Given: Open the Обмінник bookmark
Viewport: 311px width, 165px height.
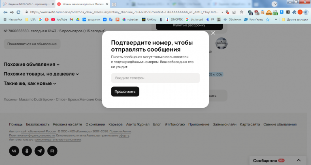Looking at the screenshot, I should [x=232, y=19].
